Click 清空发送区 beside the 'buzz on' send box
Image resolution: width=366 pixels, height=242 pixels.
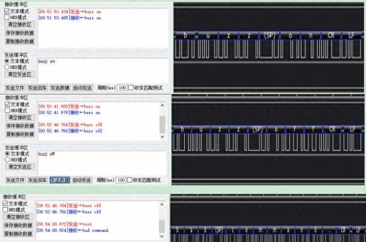point(19,74)
